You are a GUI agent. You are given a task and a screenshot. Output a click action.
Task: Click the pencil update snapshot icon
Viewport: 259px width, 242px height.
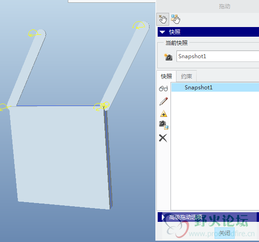[164, 101]
